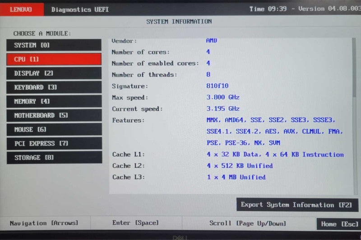Open the DISPLAY [2] module
This screenshot has width=361, height=240.
(54, 73)
